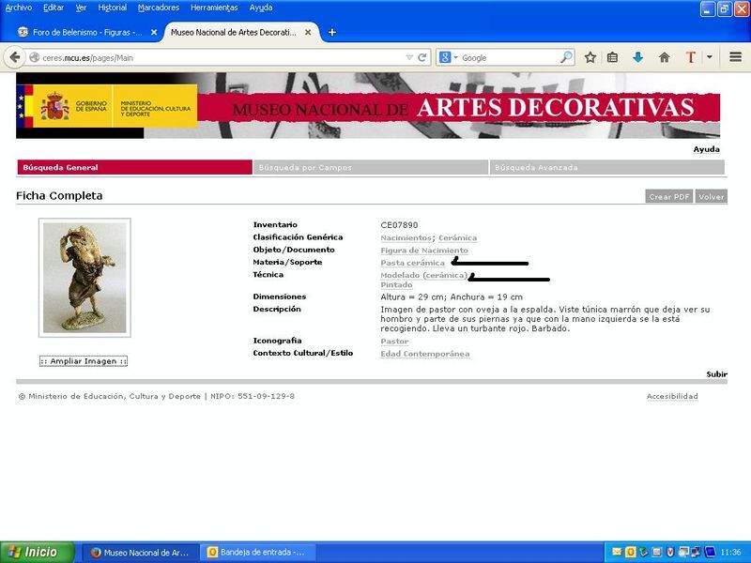The width and height of the screenshot is (751, 563).
Task: Click the Crear PDF button
Action: click(668, 197)
